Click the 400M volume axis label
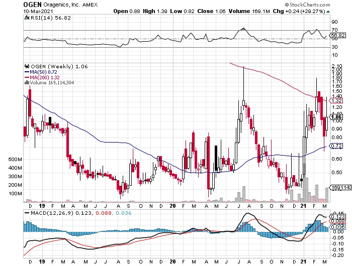The width and height of the screenshot is (352, 266). (x=15, y=168)
